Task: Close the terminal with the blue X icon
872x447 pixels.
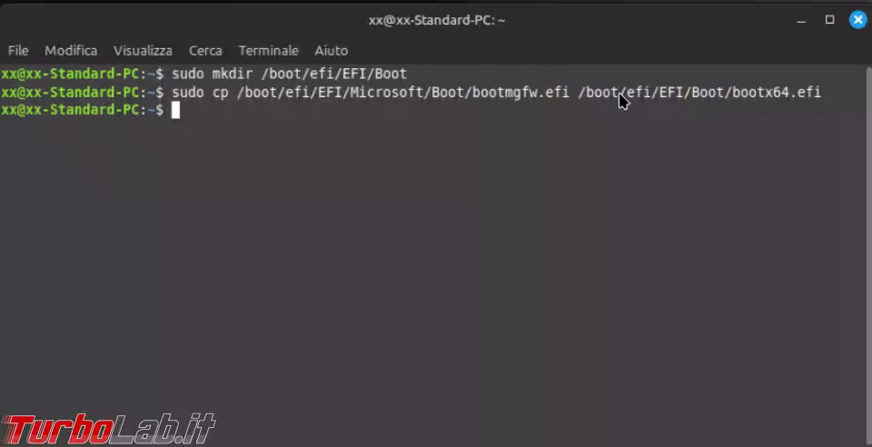Action: (x=857, y=20)
